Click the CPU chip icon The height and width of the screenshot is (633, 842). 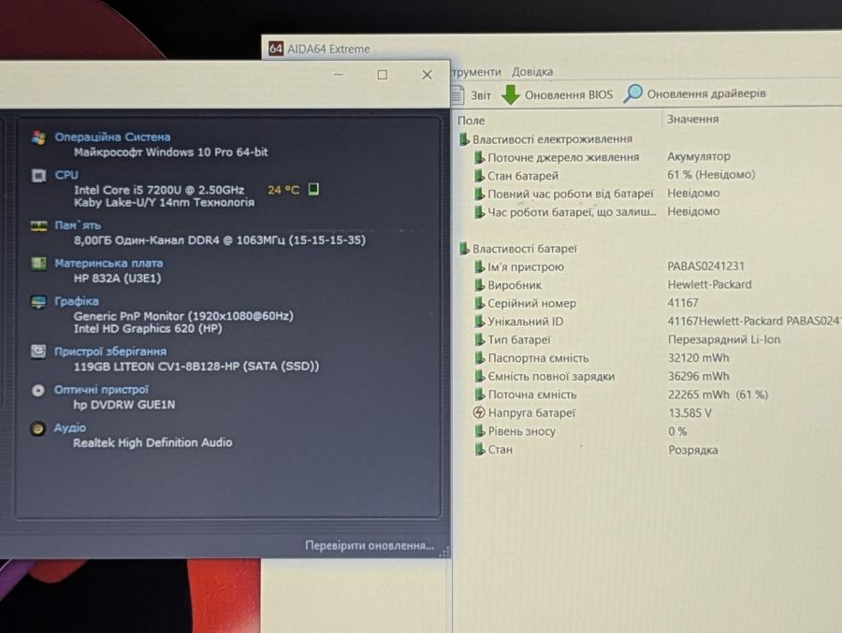[38, 176]
